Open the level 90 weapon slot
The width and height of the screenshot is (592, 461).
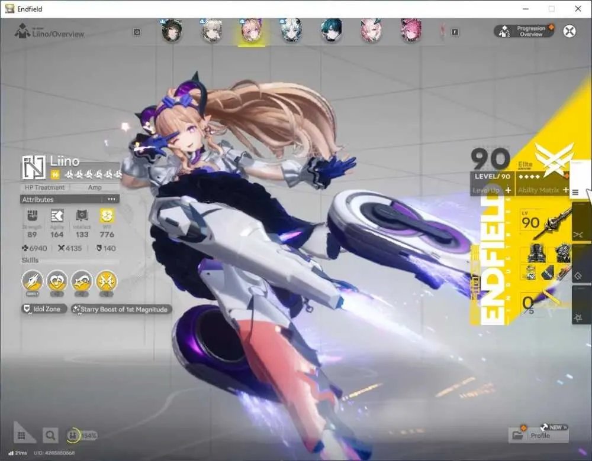click(x=545, y=223)
